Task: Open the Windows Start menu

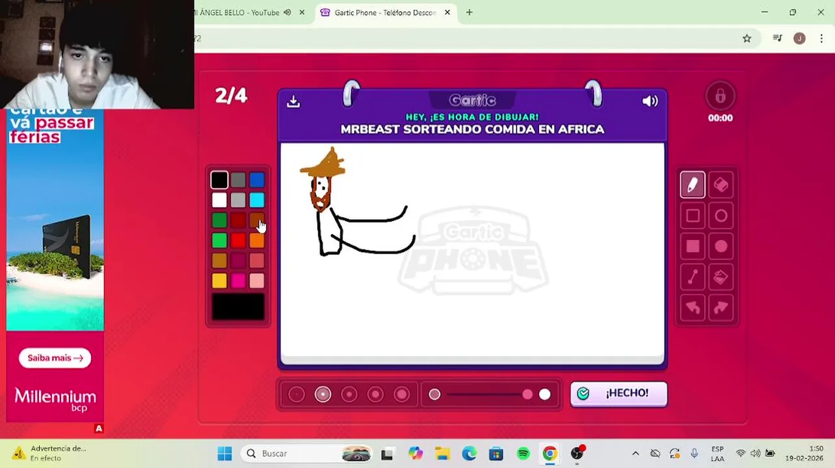Action: click(x=224, y=454)
